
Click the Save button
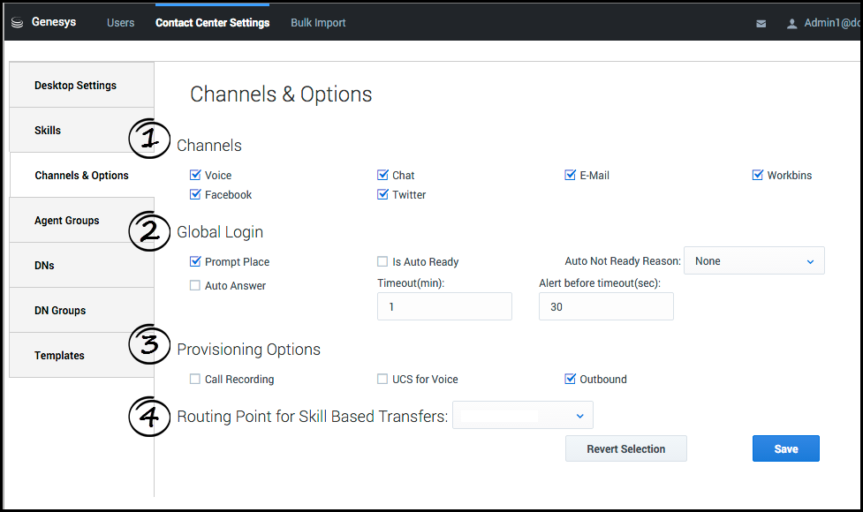click(785, 448)
